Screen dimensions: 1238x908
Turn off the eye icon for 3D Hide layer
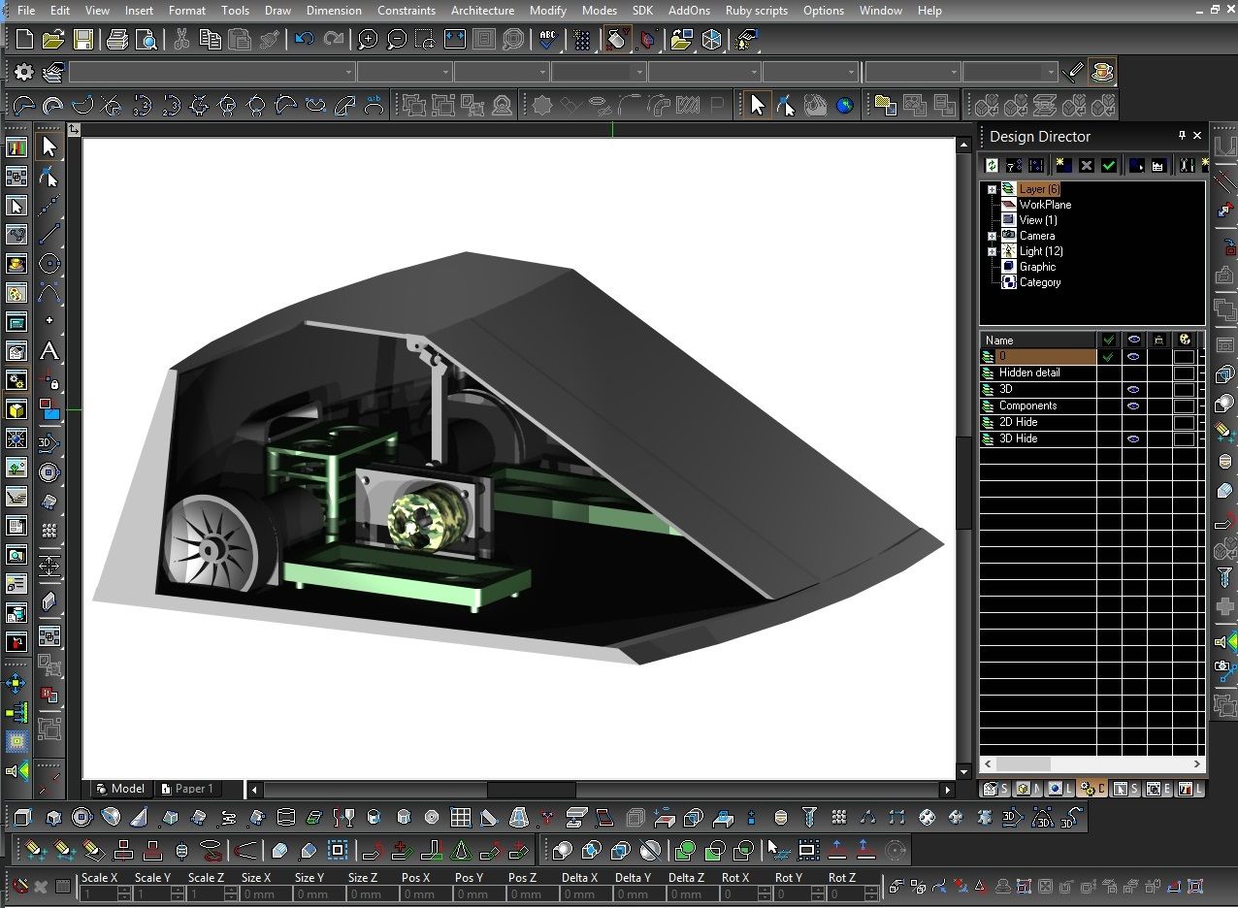[x=1132, y=438]
